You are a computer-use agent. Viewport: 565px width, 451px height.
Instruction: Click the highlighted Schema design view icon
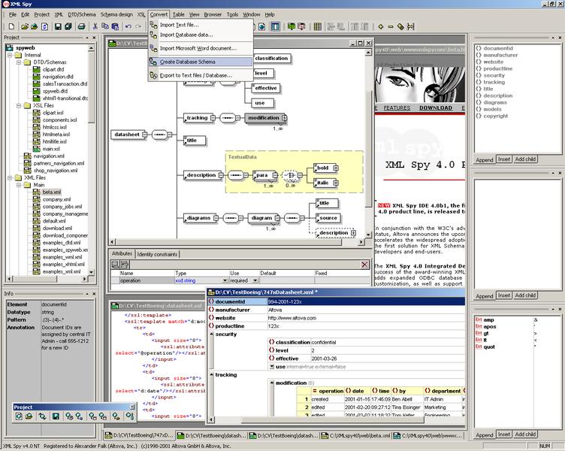(x=275, y=26)
